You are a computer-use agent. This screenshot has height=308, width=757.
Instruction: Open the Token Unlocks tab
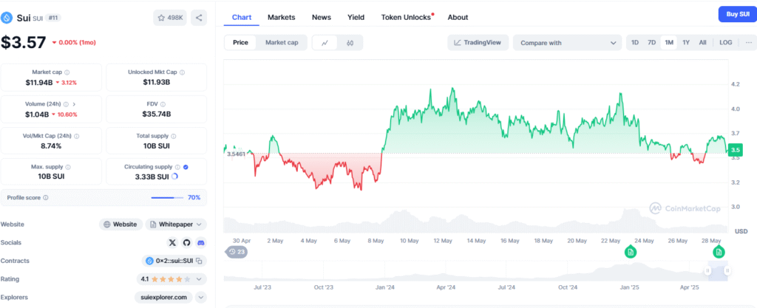click(407, 17)
